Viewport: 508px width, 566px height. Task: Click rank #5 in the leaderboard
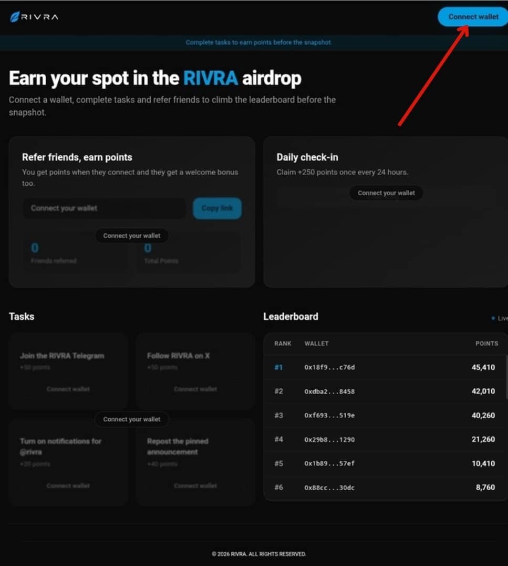click(x=278, y=463)
